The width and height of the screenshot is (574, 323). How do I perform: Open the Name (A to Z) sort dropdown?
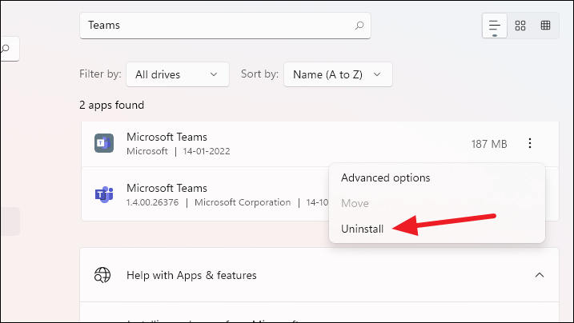coord(338,74)
